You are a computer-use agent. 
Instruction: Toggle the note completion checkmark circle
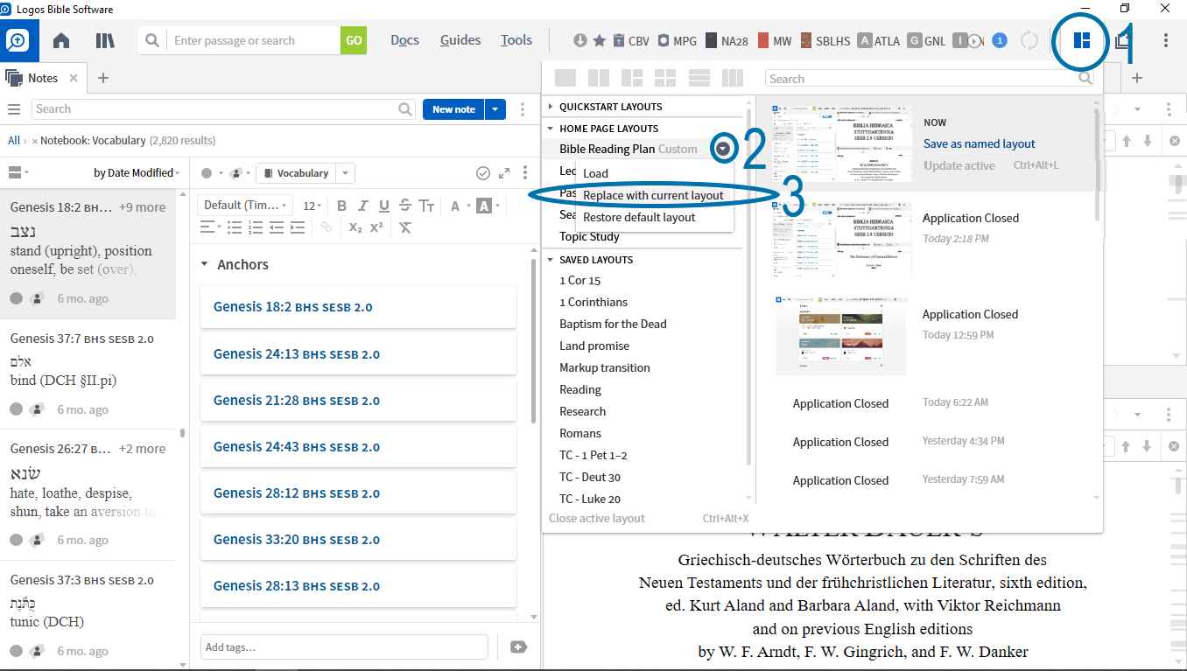point(482,173)
